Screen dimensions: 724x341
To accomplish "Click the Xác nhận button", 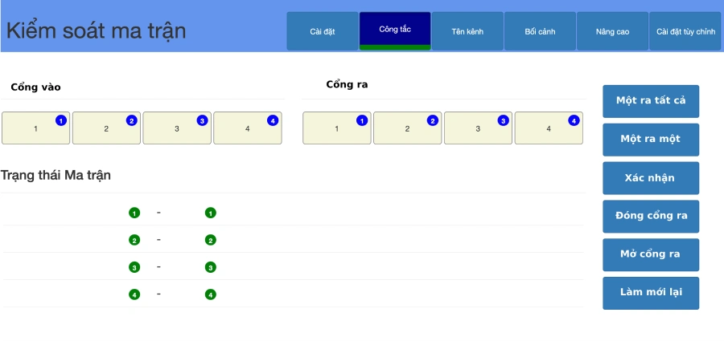I will pyautogui.click(x=650, y=178).
